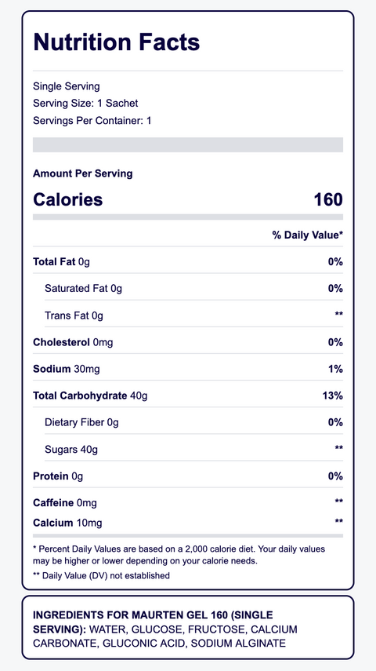Screen dimensions: 376x671
Task: Click the 13% carbohydrate daily value
Action: click(332, 396)
